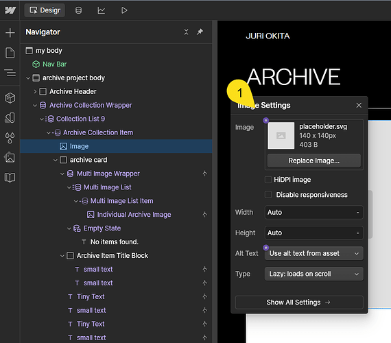
Task: Open the image loading Type dropdown
Action: 313,274
